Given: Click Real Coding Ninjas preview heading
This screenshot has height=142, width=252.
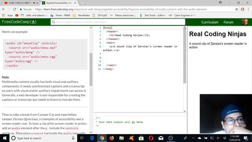Looking at the screenshot, I should point(218,34).
